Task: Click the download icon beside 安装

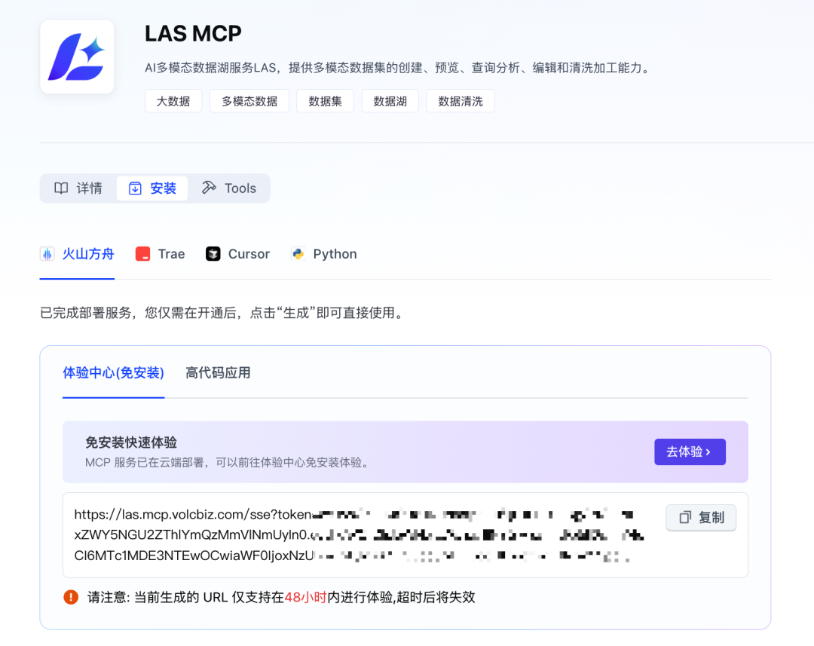Action: [x=135, y=188]
